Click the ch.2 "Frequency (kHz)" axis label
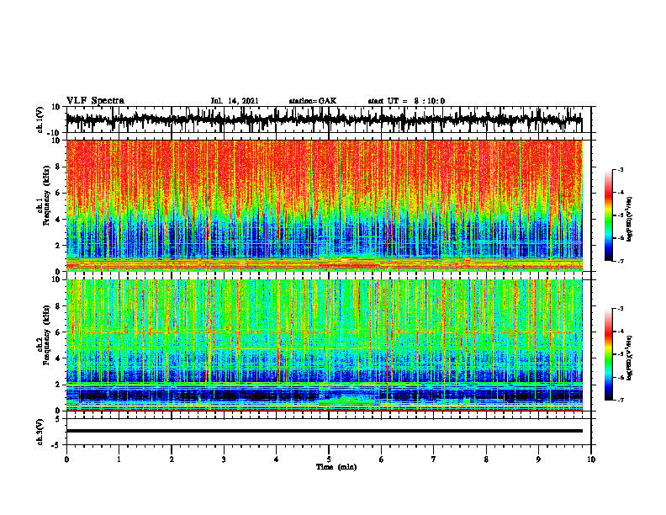Screen dimensions: 666x515 (x=46, y=335)
